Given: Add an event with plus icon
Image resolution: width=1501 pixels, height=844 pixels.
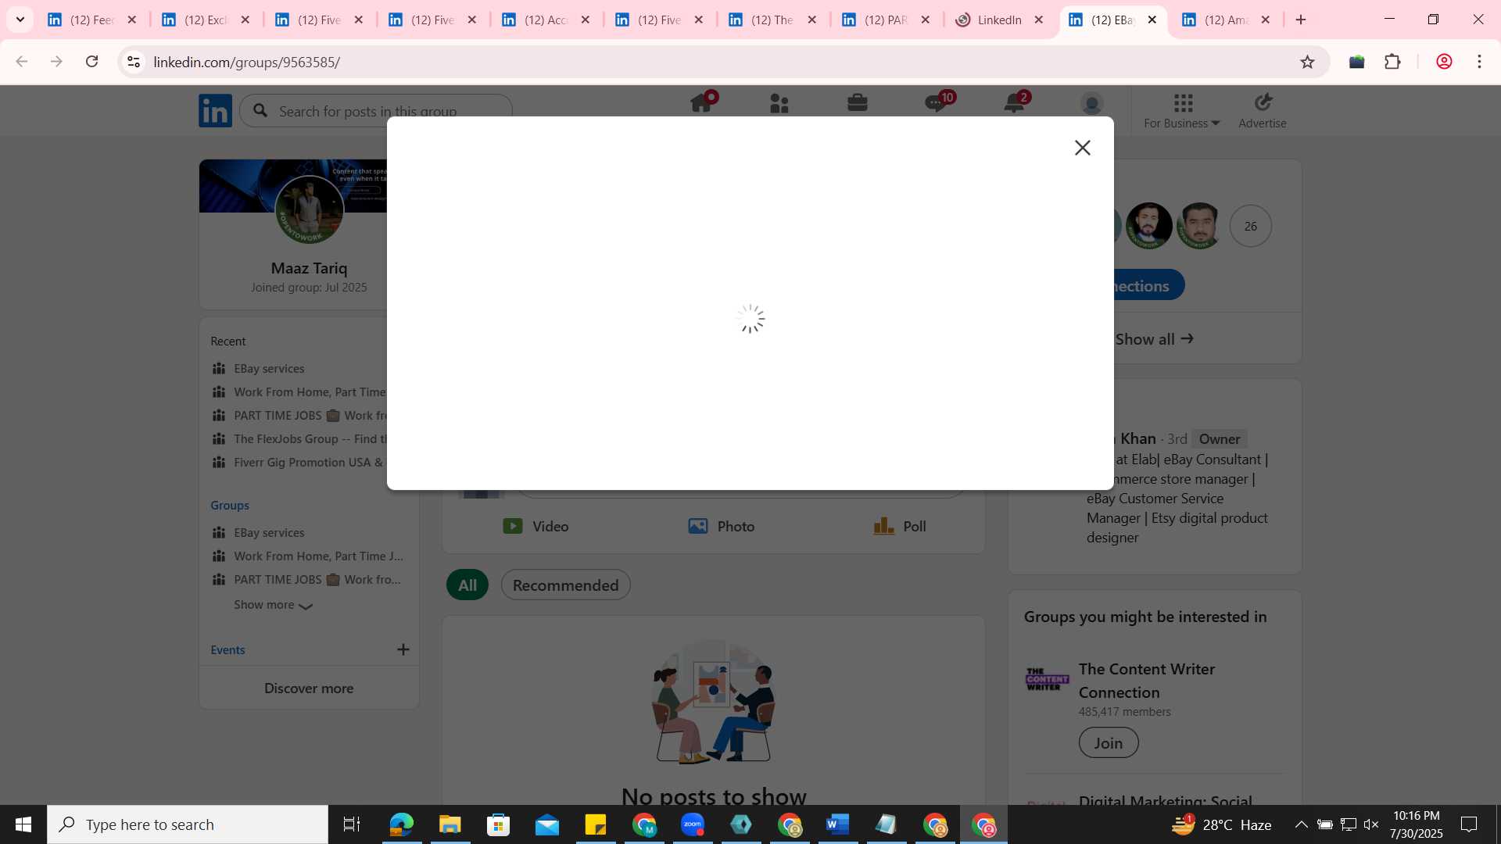Looking at the screenshot, I should click(x=403, y=649).
